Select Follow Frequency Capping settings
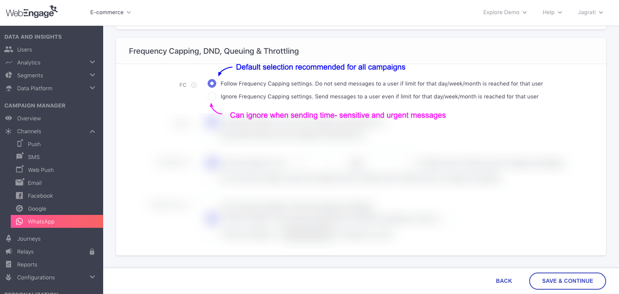The width and height of the screenshot is (619, 294). coord(211,83)
